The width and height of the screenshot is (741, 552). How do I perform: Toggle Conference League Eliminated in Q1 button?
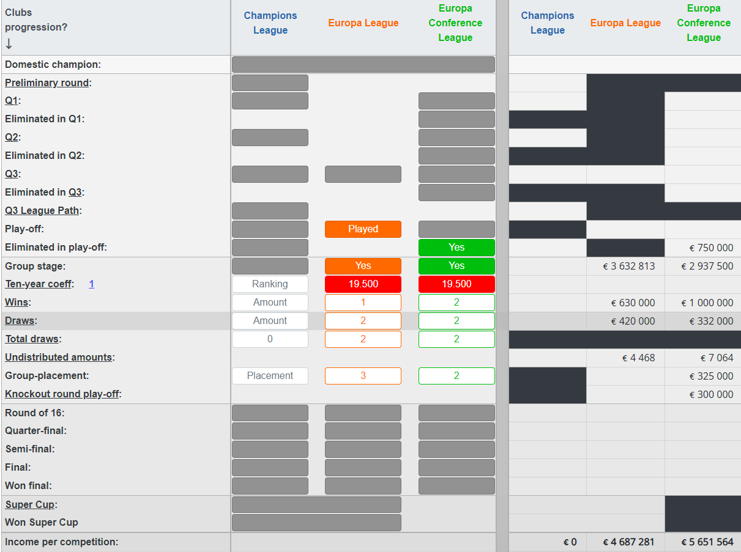pyautogui.click(x=456, y=119)
